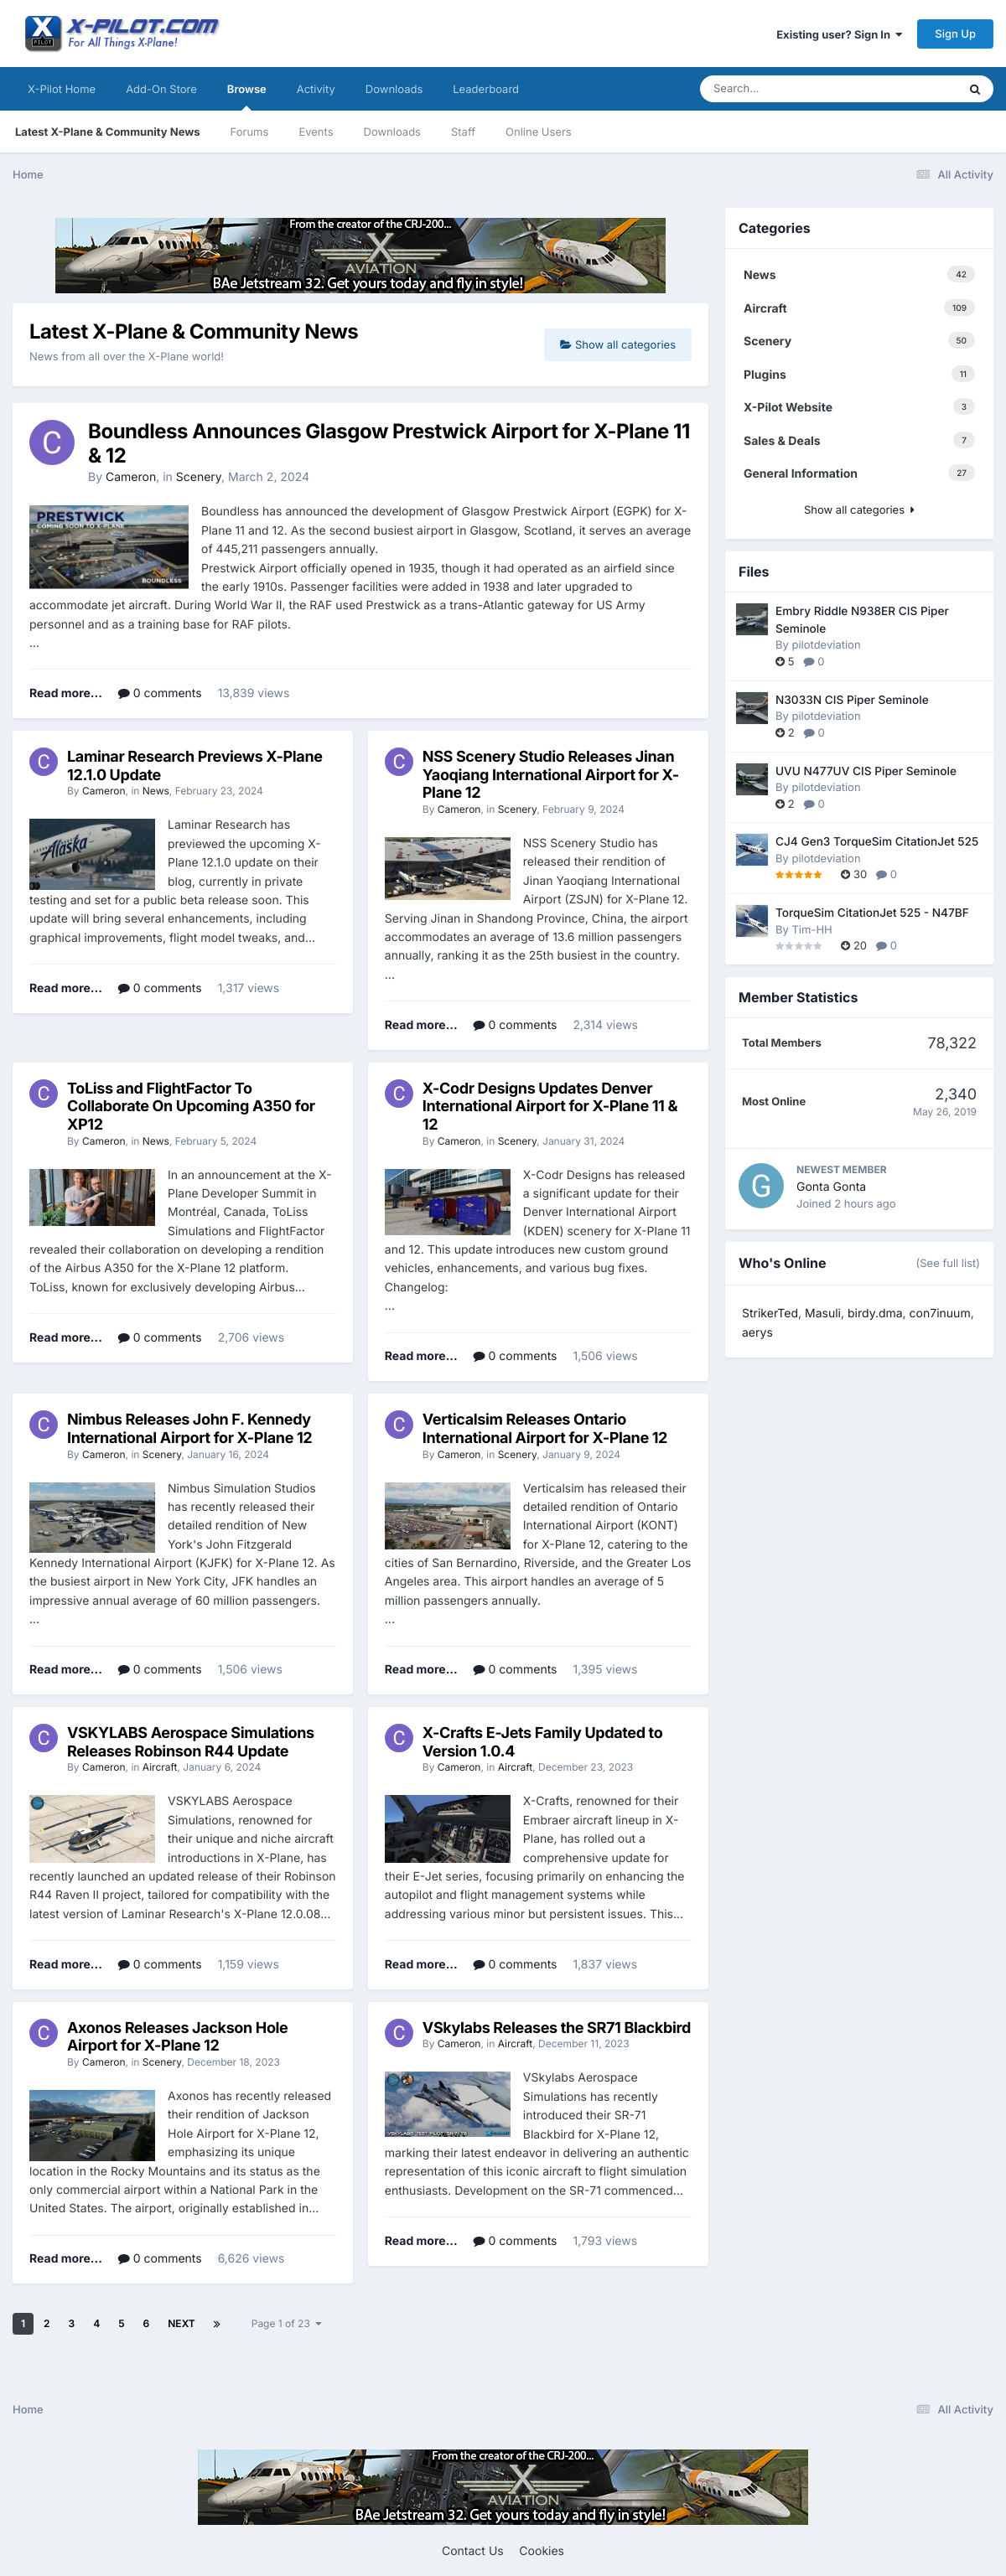
Task: Click Home breadcrumb at top
Action: pos(28,174)
